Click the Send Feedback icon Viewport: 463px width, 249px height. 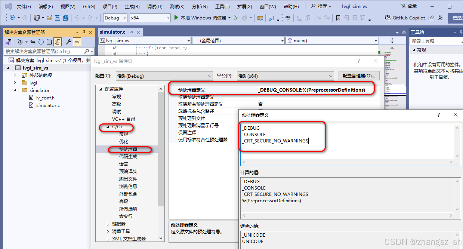tap(441, 18)
